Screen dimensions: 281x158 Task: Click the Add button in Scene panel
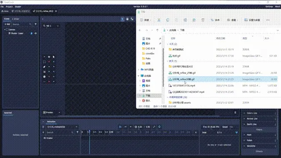click(7, 24)
